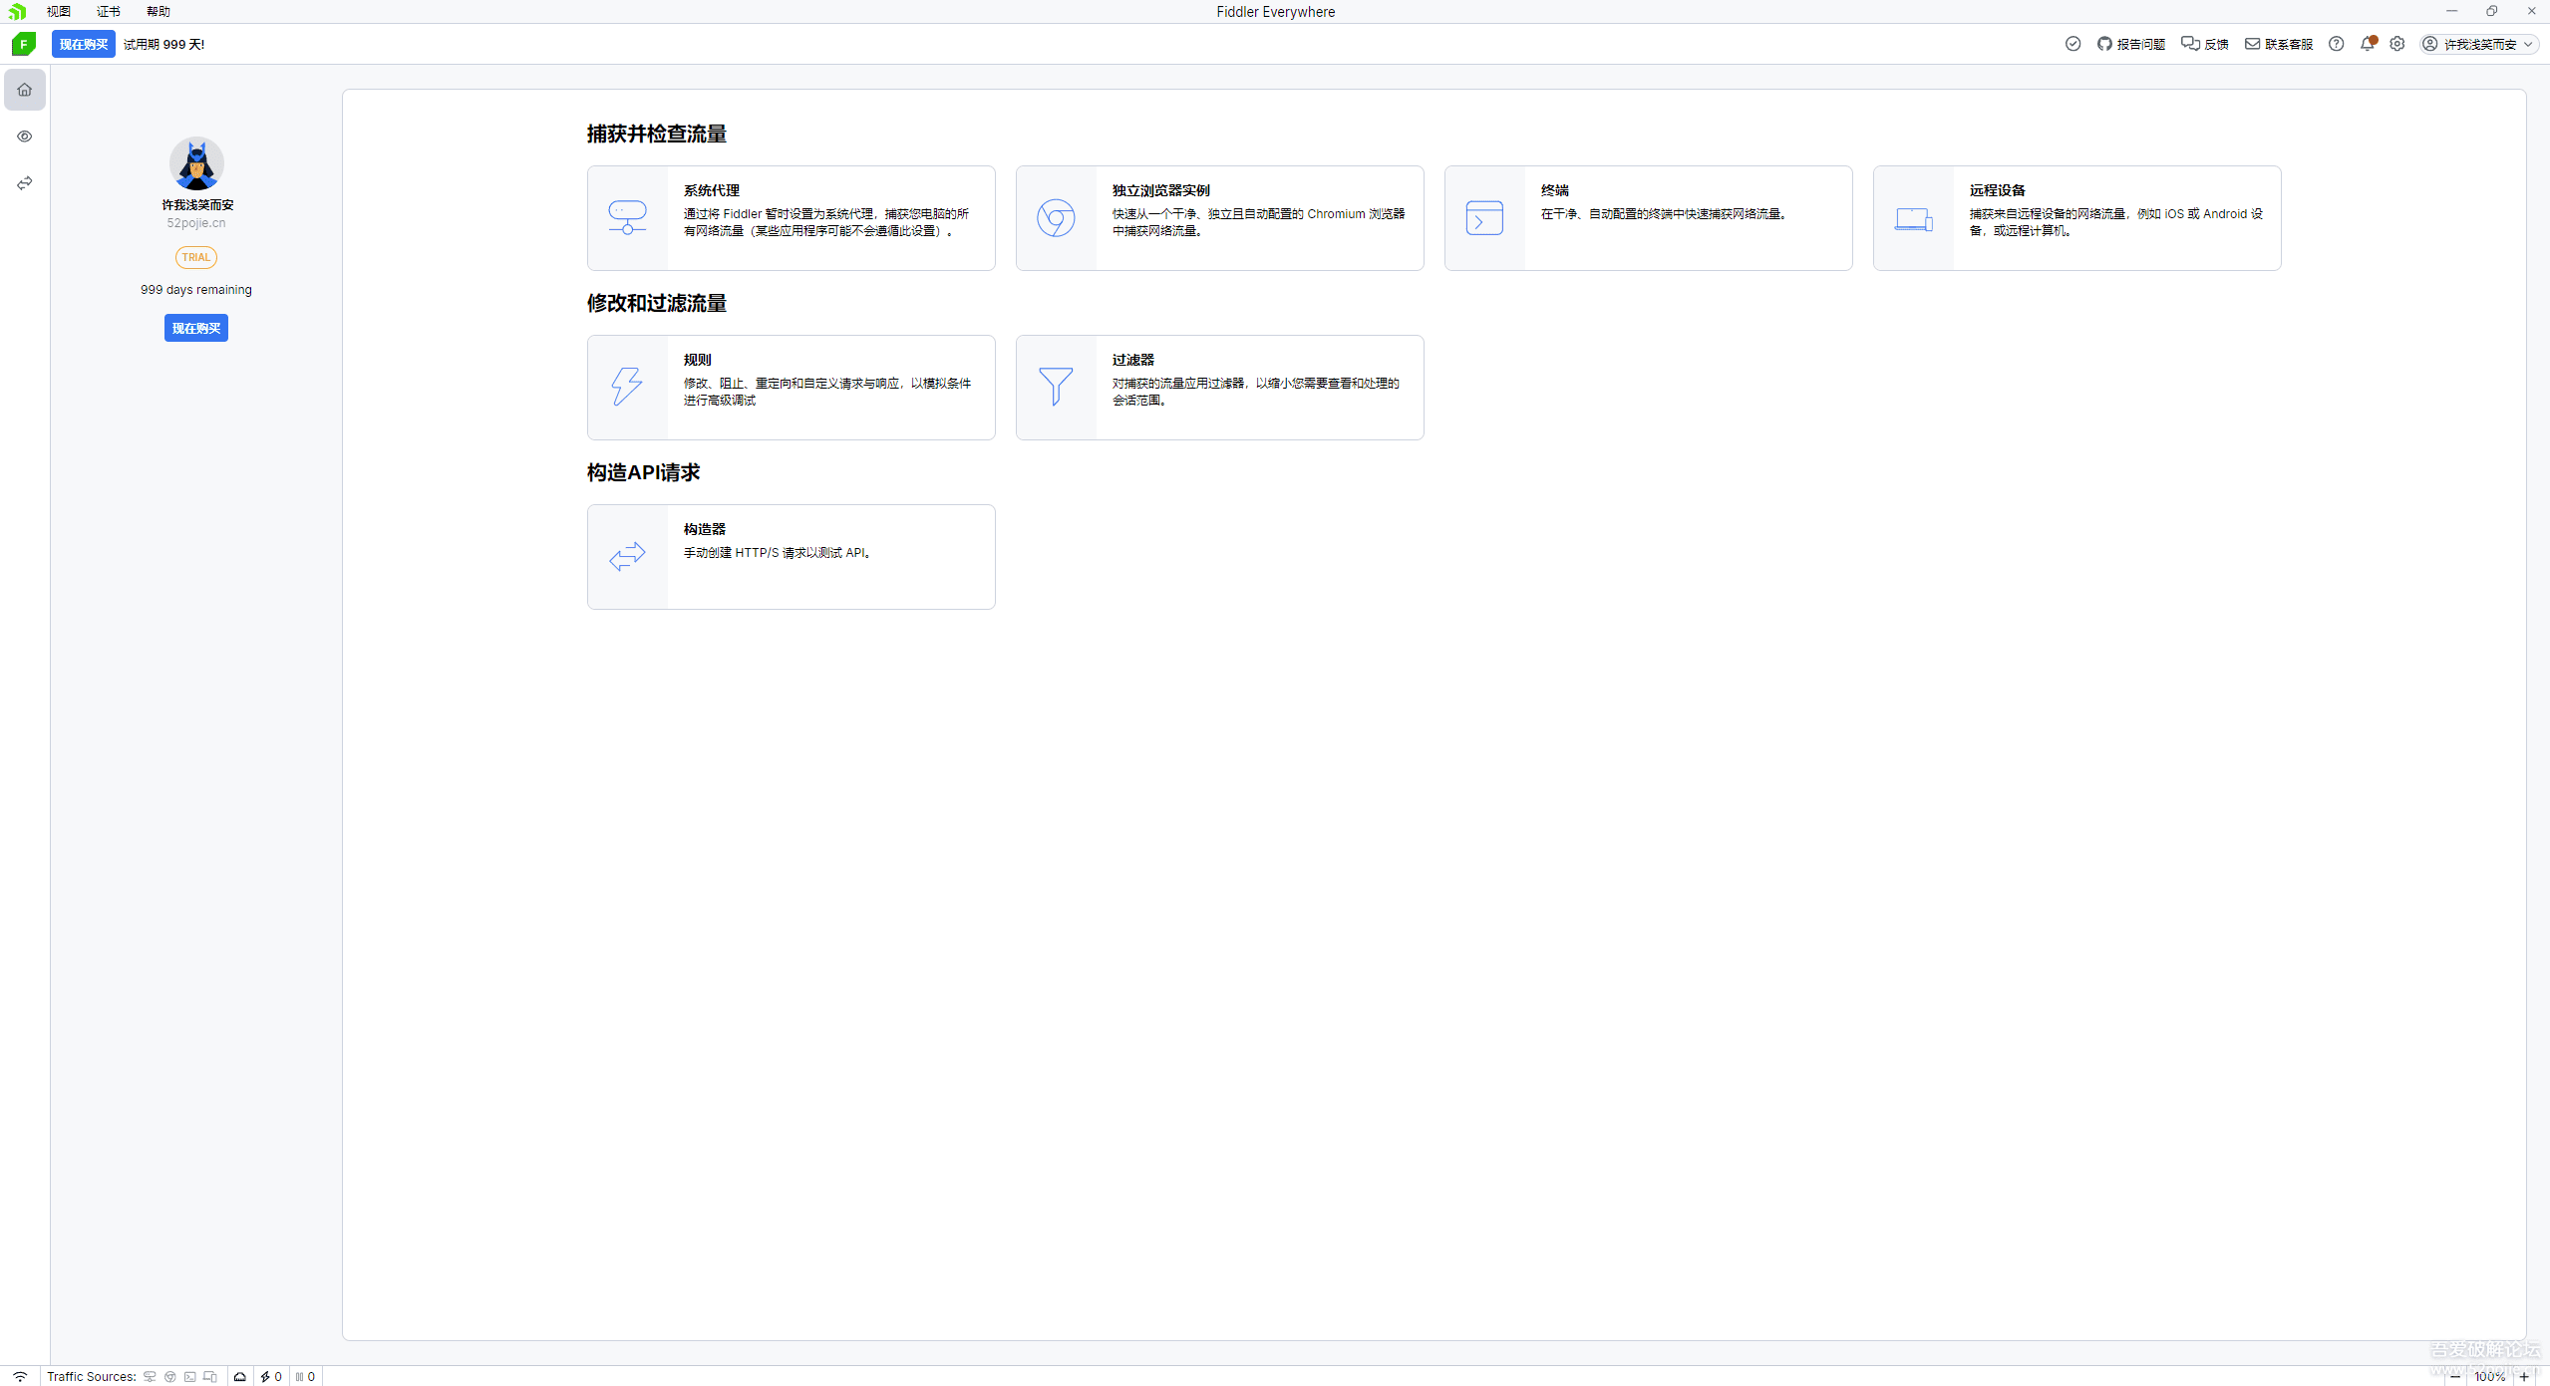The width and height of the screenshot is (2550, 1386).
Task: Click the rules lightning counter in status bar
Action: coord(271,1376)
